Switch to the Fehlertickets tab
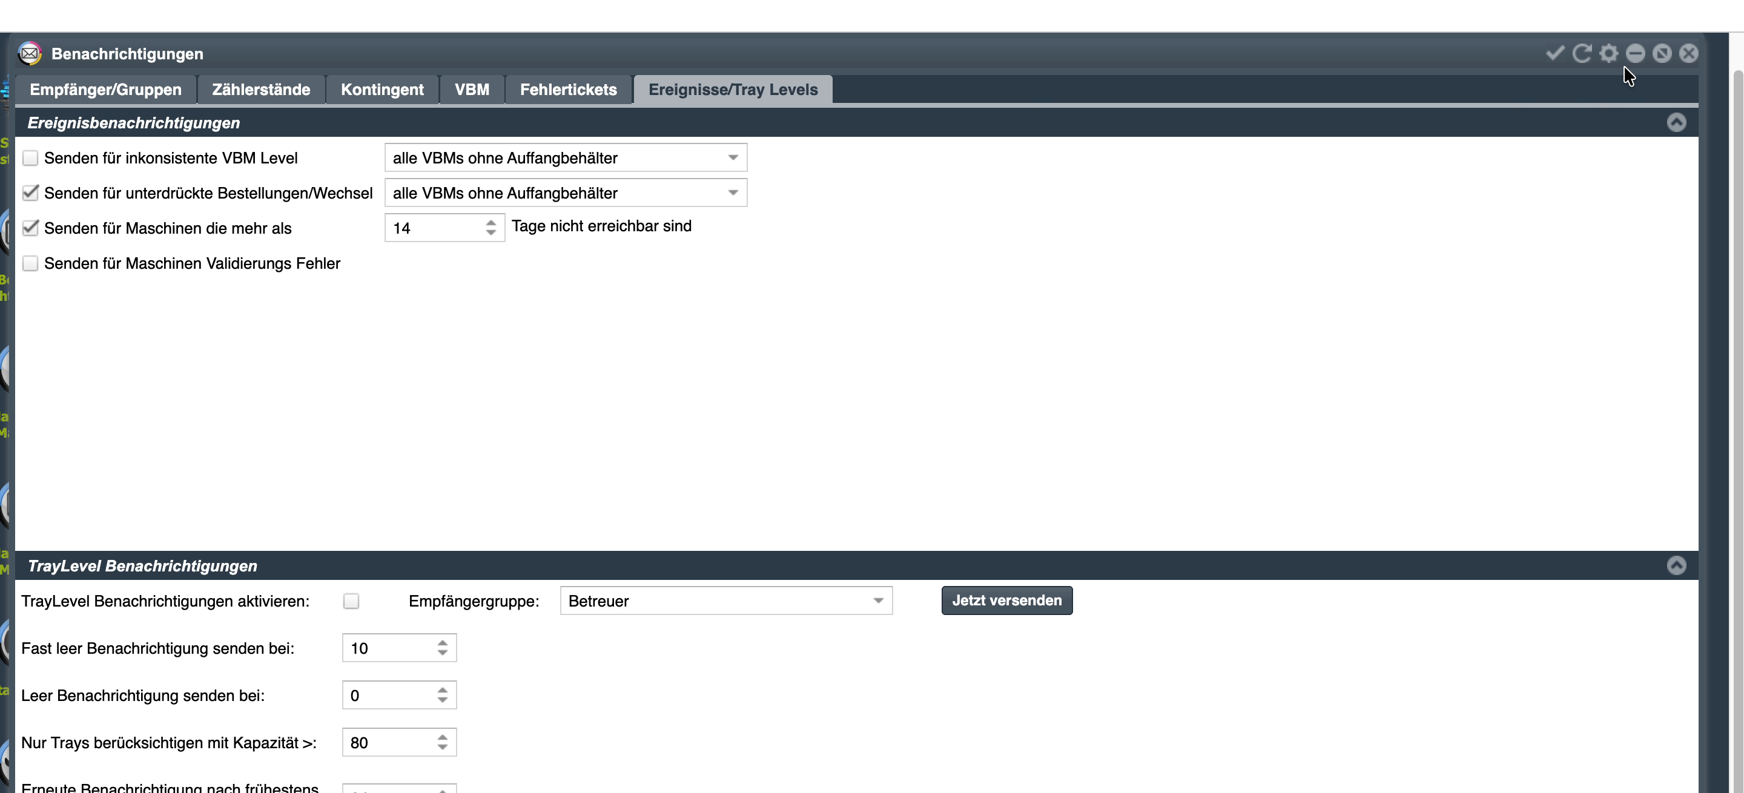This screenshot has height=793, width=1744. [568, 90]
